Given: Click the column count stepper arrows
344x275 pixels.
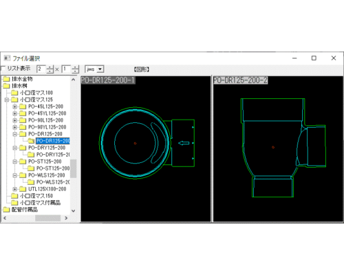Looking at the screenshot, I should [x=50, y=69].
